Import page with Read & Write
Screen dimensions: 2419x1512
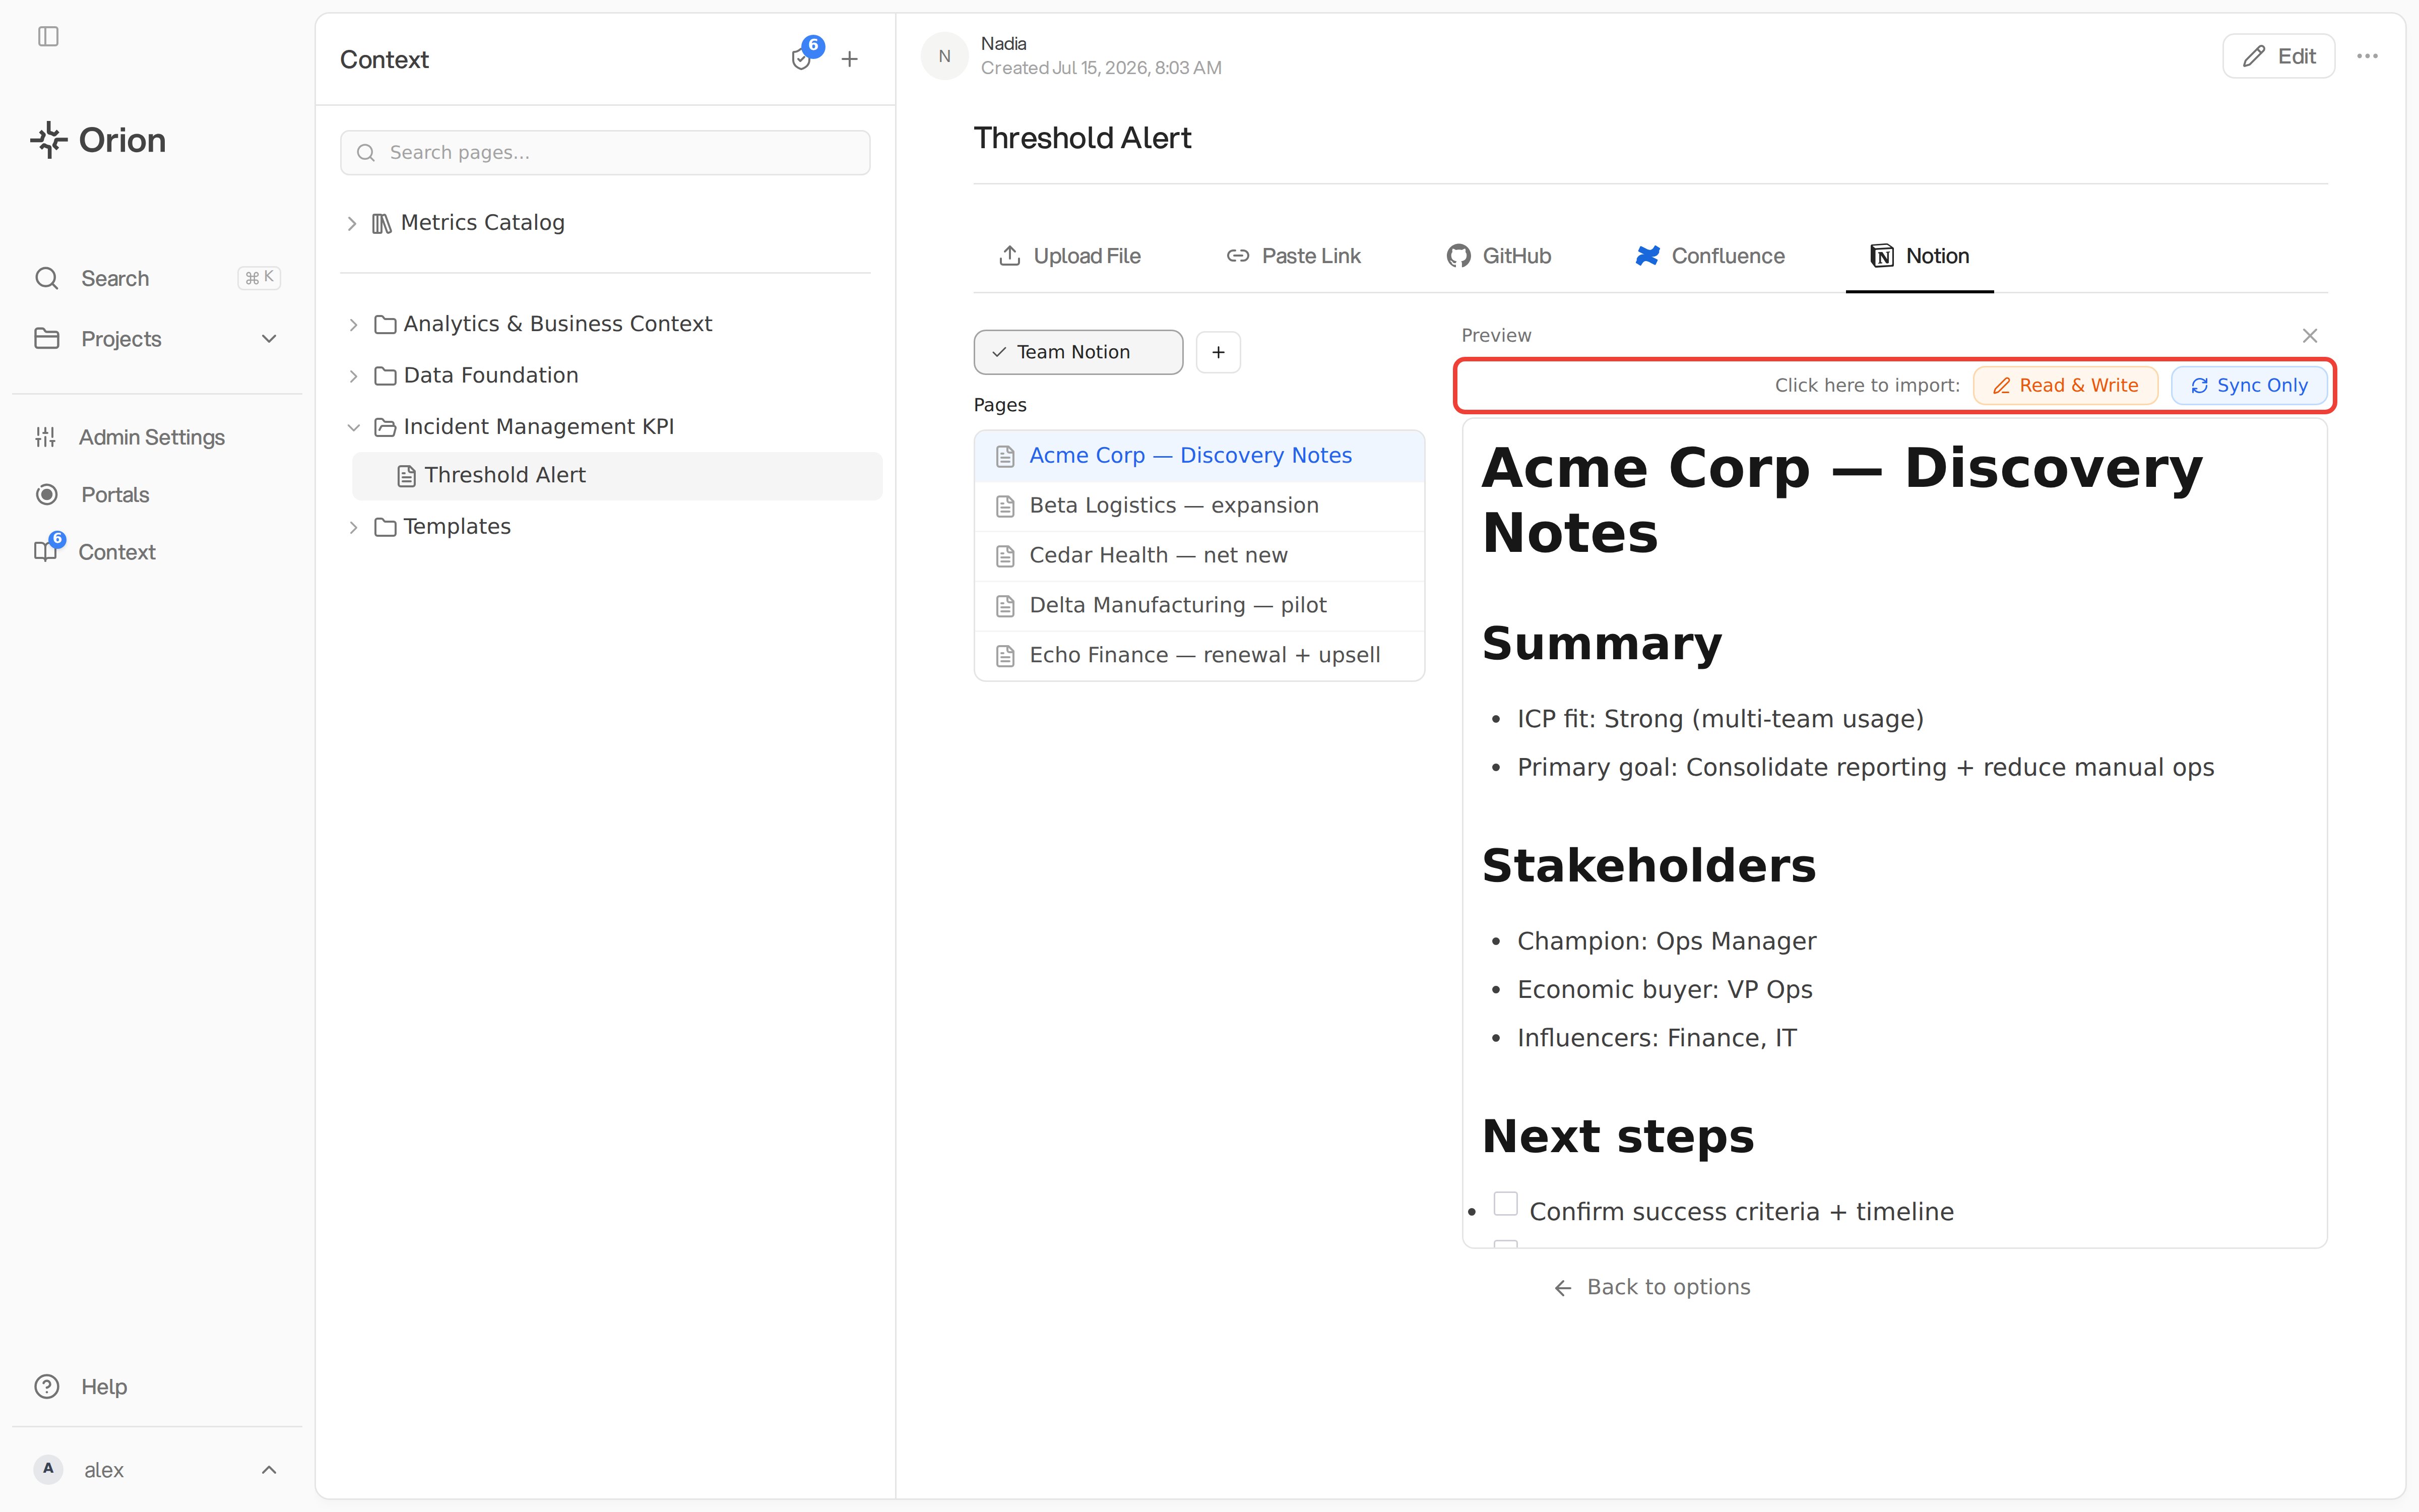(2065, 386)
